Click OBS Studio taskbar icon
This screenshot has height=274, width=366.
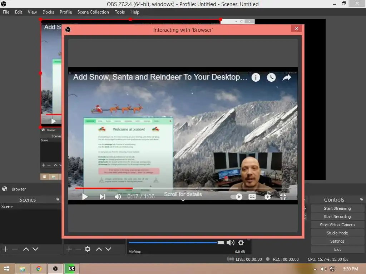(55, 269)
